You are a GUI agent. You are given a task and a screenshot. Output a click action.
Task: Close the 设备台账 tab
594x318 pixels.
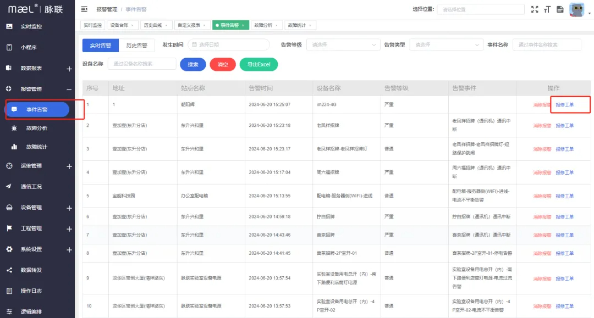[x=132, y=25]
